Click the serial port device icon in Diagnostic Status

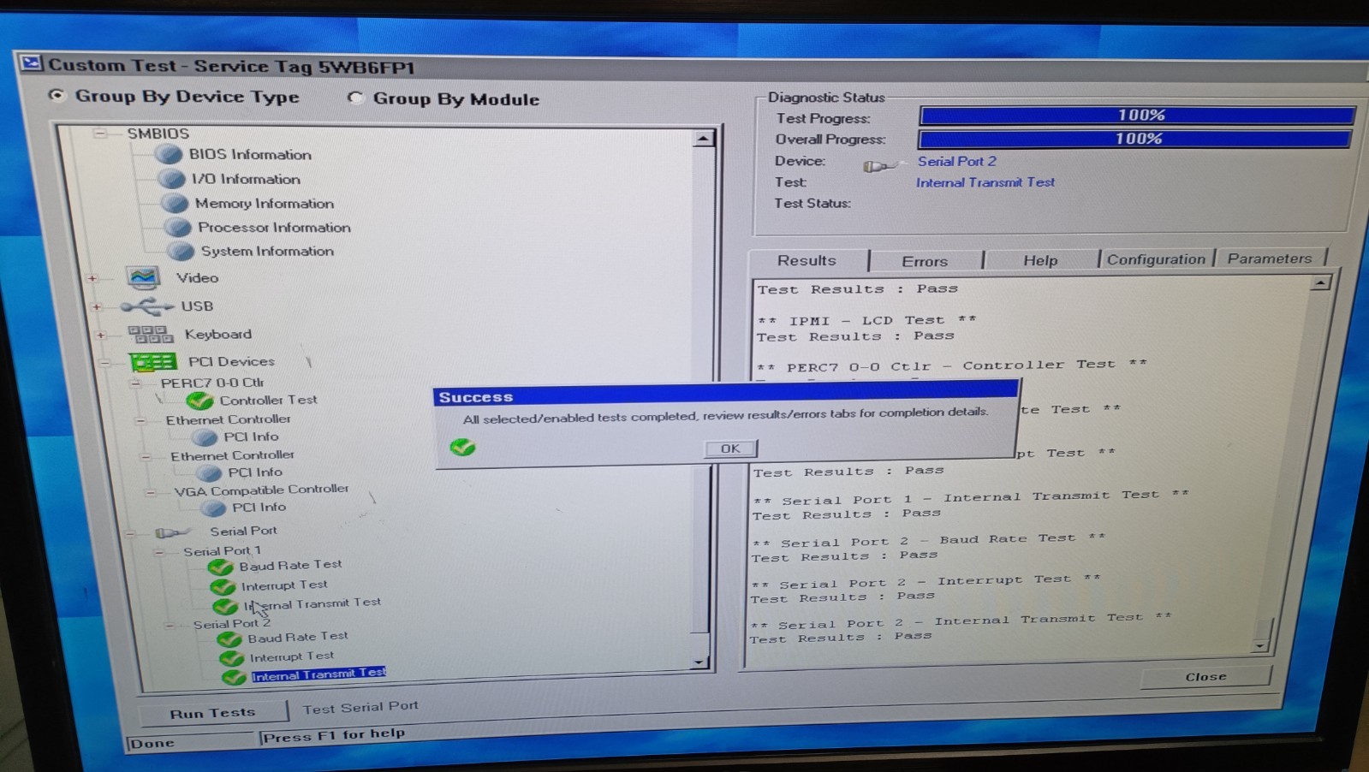coord(880,166)
